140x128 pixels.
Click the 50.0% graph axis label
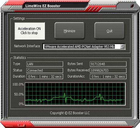(19, 94)
